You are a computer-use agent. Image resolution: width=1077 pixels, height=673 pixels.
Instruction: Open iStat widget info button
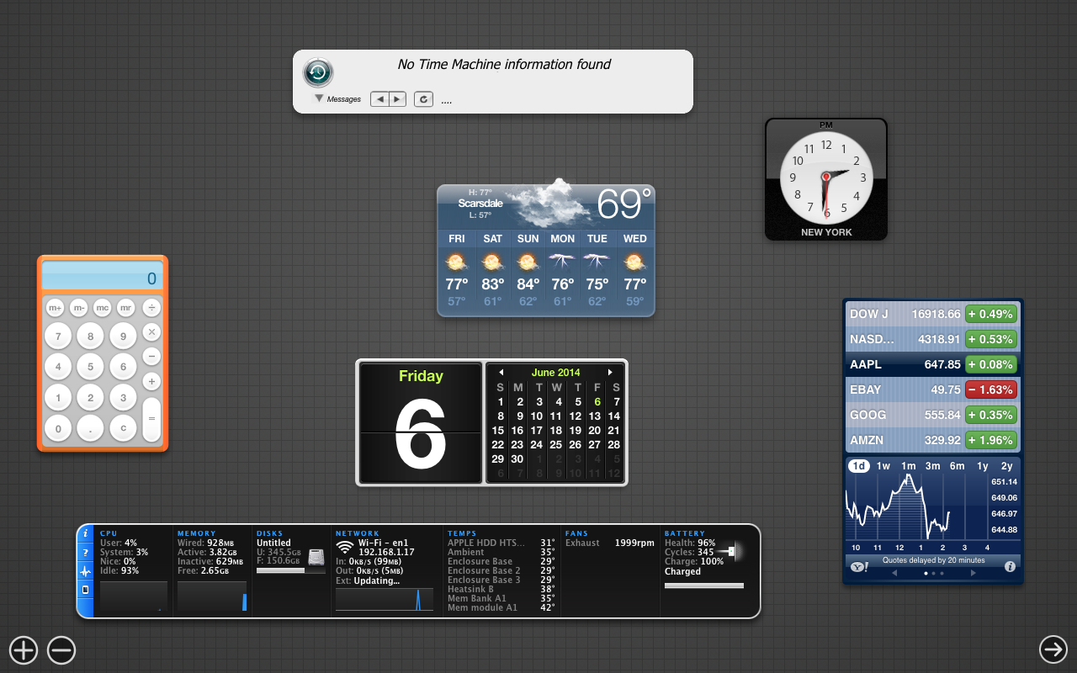(x=85, y=533)
